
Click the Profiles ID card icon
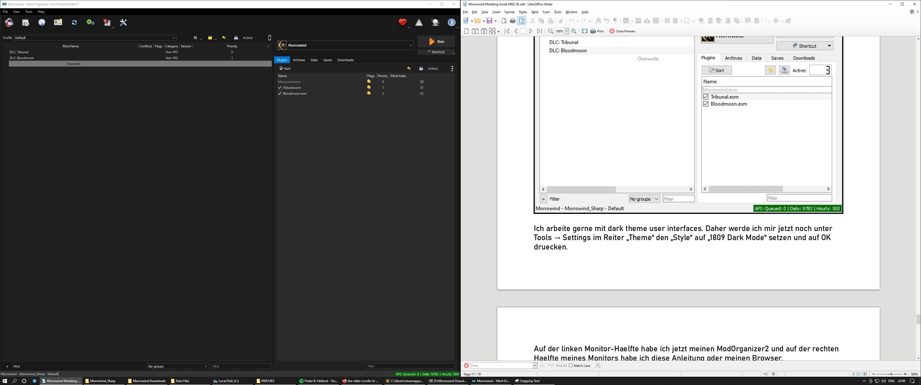tap(58, 22)
